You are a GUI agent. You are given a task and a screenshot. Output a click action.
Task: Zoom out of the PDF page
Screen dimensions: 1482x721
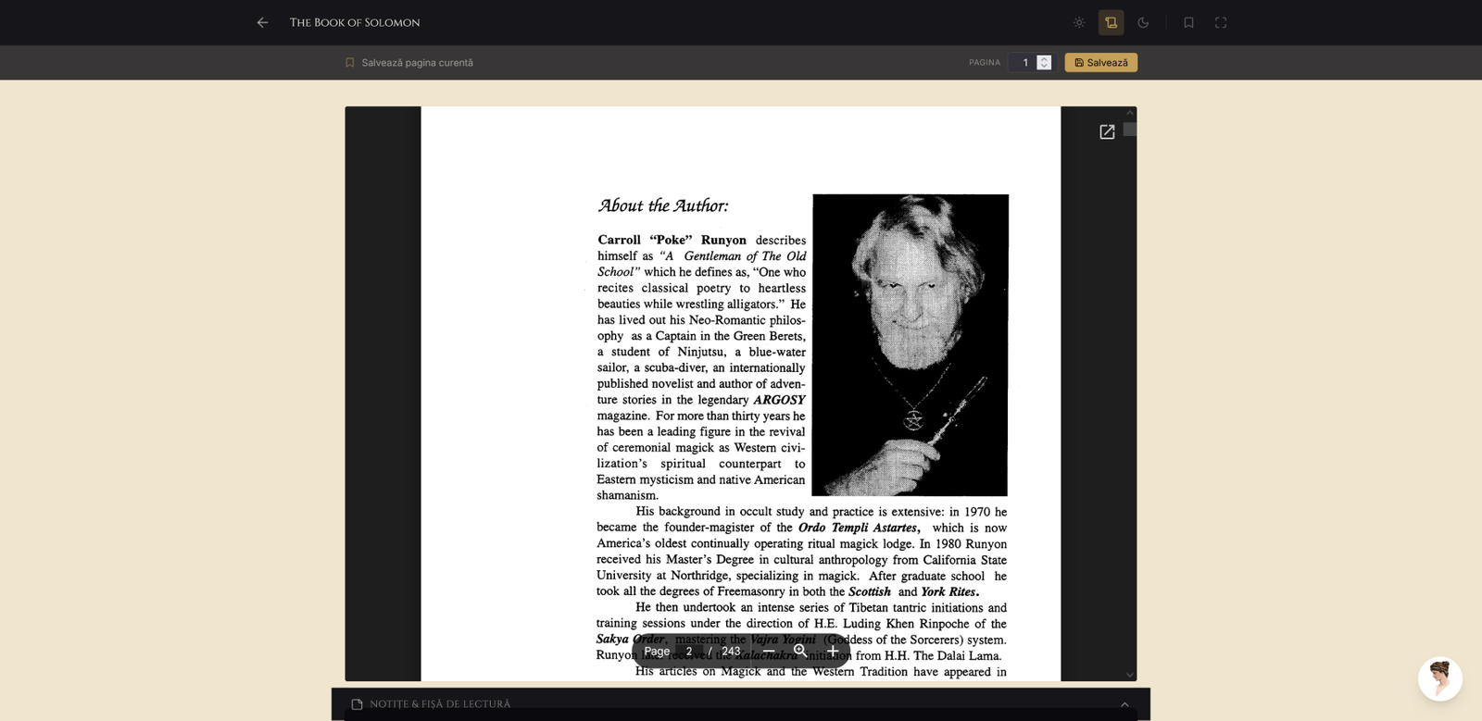click(x=769, y=651)
